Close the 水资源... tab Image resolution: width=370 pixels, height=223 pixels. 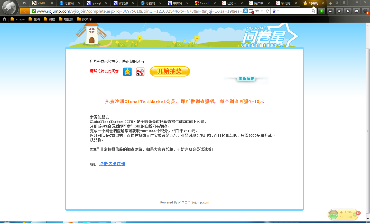click(x=133, y=3)
